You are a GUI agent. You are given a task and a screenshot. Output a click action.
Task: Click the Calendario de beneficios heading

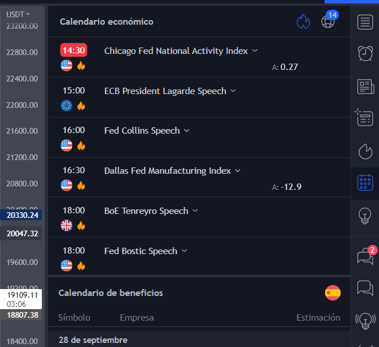click(x=111, y=293)
